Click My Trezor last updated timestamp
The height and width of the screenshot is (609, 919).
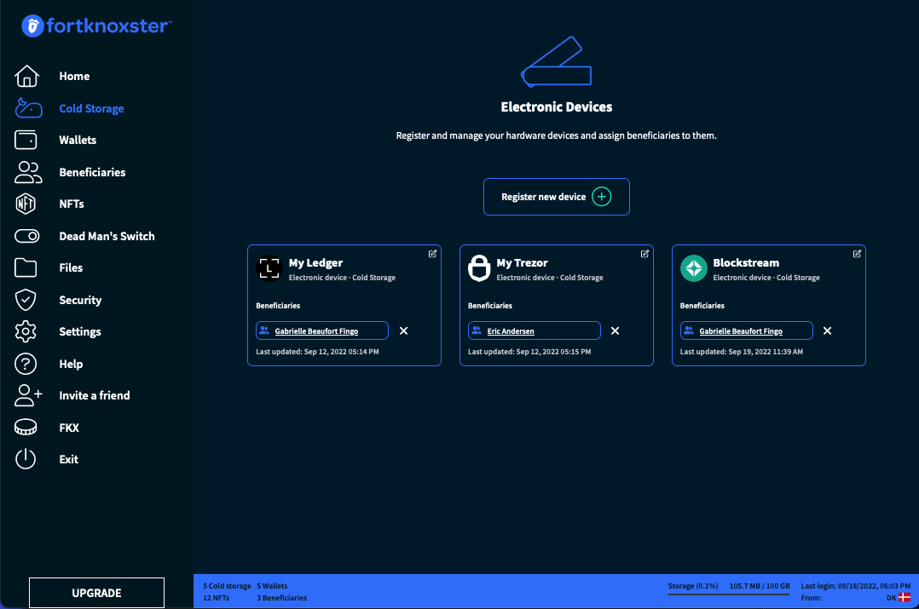529,352
